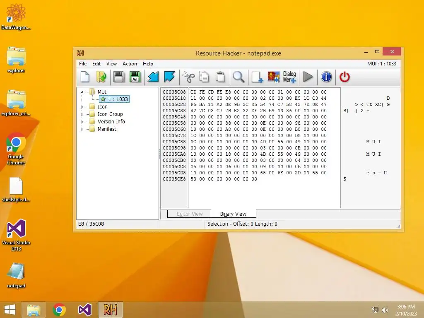Open Chrome from the taskbar
Screen dimensions: 424x318
[59, 310]
